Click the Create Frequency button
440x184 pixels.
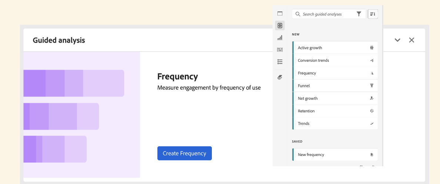(184, 153)
